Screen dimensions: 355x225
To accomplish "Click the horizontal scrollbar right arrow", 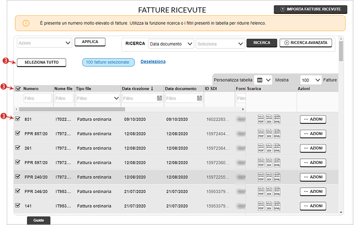I will [243, 109].
